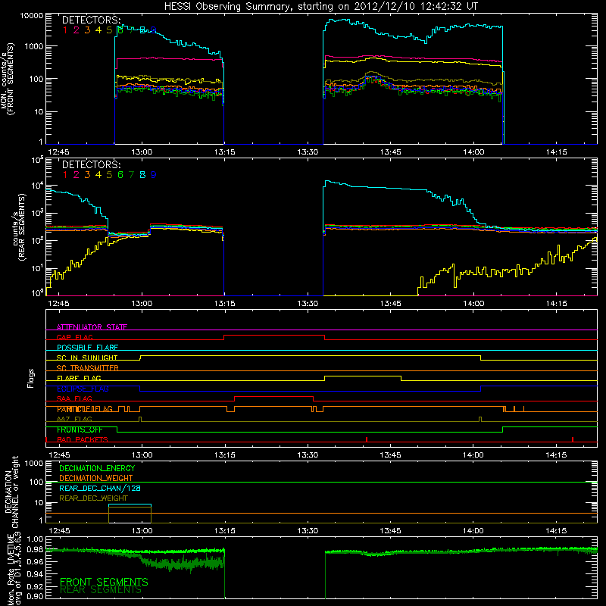
Task: Click the 1000 tick label on decimation axis
Action: pos(34,464)
